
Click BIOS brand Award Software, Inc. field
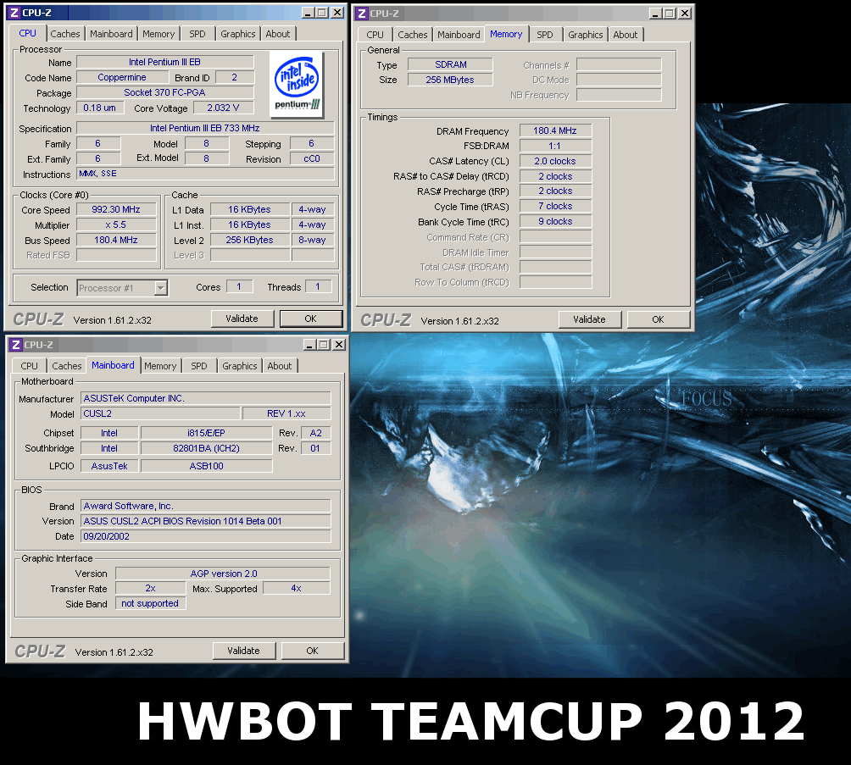pyautogui.click(x=206, y=507)
